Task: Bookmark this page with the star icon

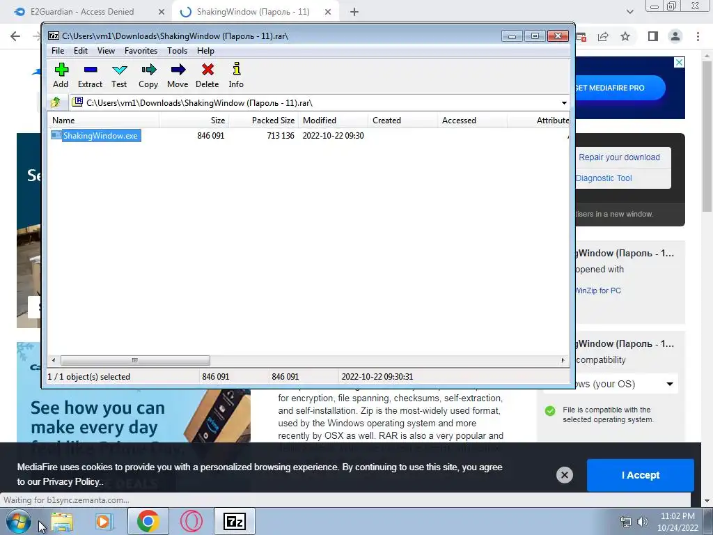Action: (625, 36)
